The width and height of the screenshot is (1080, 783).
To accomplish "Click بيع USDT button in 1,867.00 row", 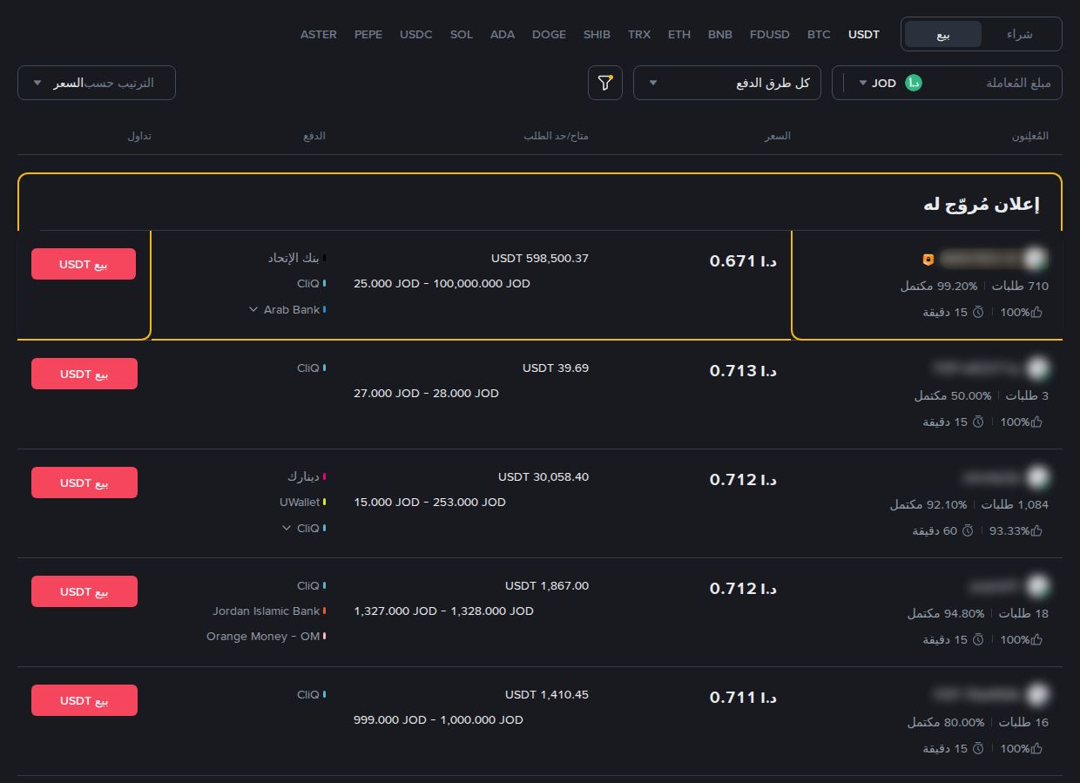I will 84,591.
